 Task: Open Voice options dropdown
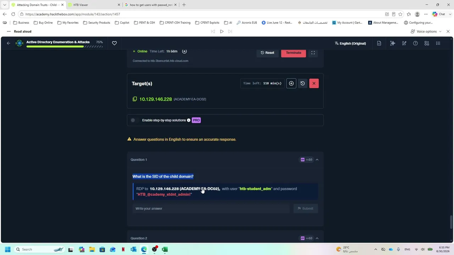426,32
